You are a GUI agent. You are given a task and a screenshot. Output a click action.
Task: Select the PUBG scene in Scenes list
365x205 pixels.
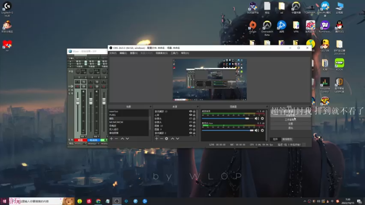(129, 115)
